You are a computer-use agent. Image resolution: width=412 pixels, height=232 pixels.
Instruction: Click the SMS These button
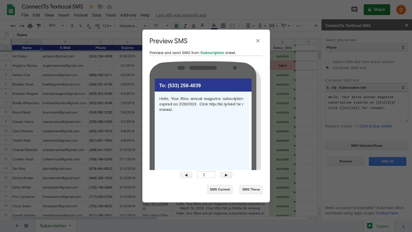pyautogui.click(x=251, y=189)
